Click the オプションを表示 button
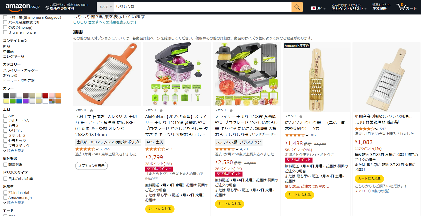Viewport: 421px width, 216px height. (x=91, y=166)
